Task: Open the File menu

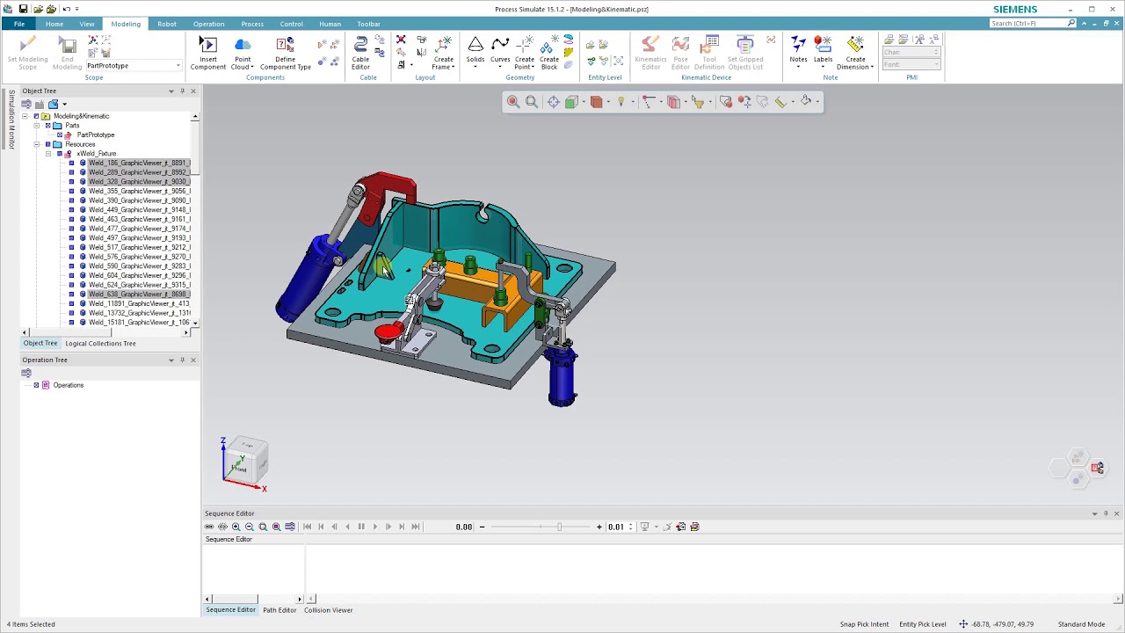Action: point(19,24)
